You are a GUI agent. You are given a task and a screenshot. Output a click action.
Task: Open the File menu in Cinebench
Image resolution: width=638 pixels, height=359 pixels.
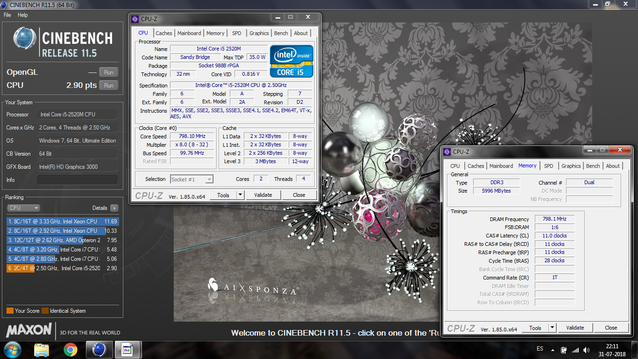7,15
